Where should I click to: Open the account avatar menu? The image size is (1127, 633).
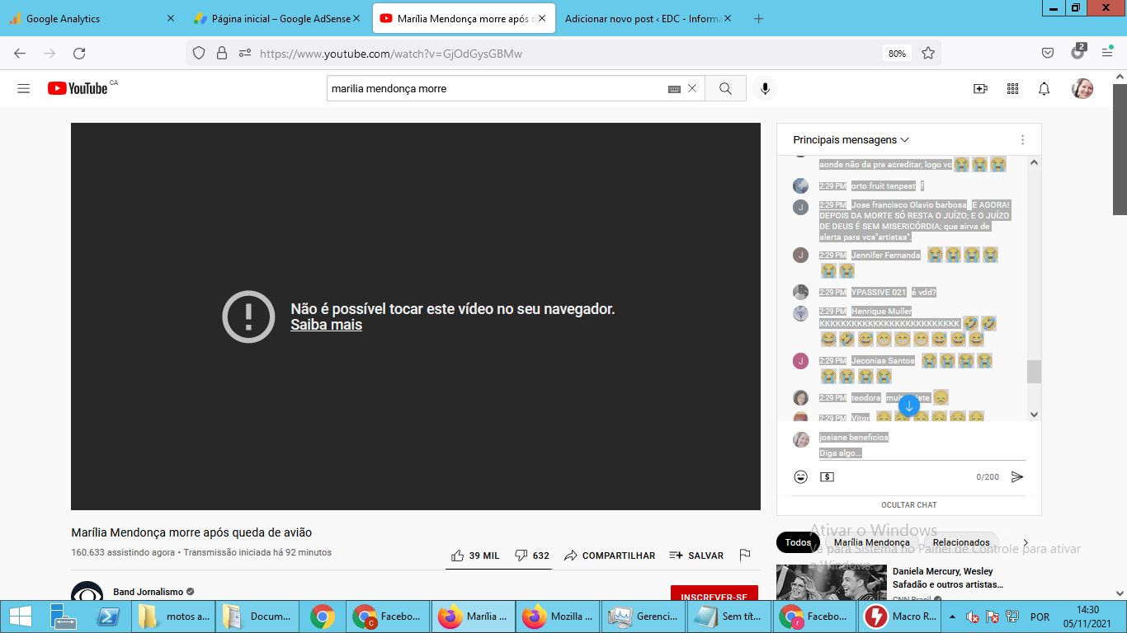point(1082,88)
